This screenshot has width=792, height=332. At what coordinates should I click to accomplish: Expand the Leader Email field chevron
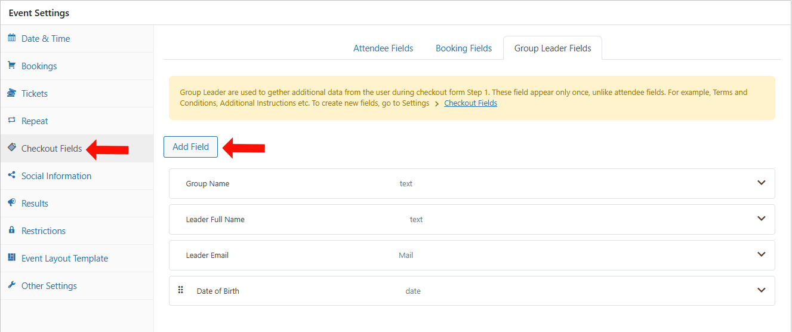pyautogui.click(x=761, y=255)
